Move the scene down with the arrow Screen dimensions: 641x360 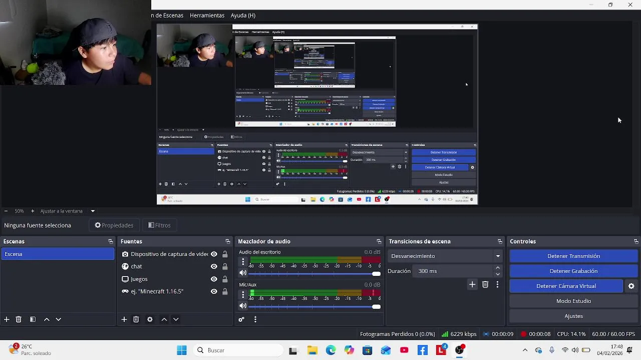pos(58,319)
